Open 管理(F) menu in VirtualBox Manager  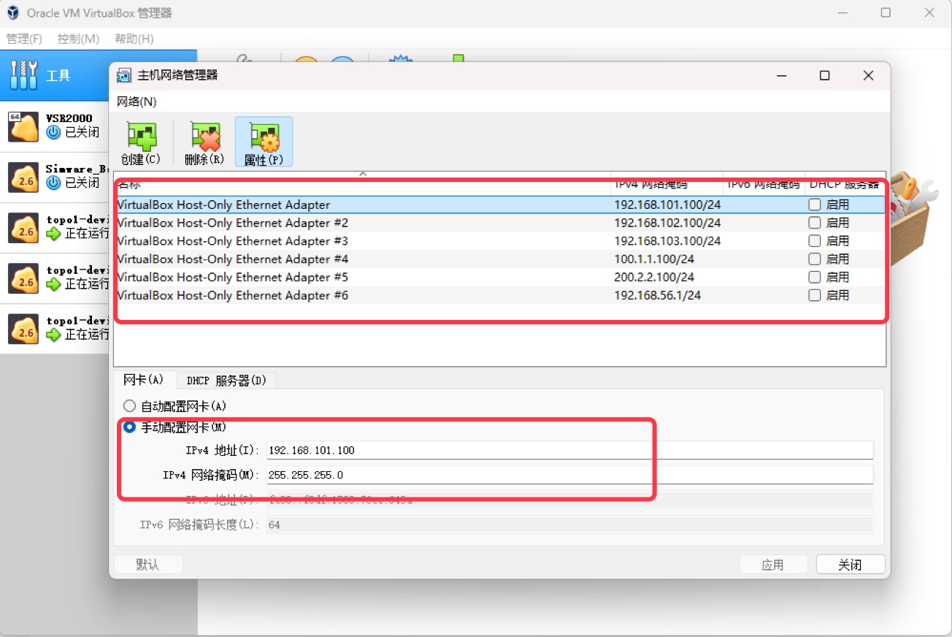(x=24, y=39)
